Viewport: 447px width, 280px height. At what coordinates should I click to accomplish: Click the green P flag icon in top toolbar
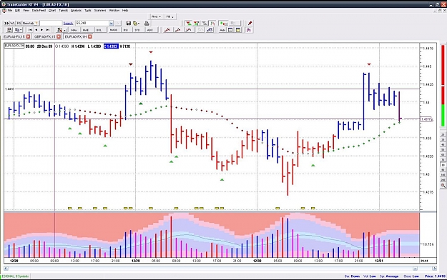coord(212,23)
